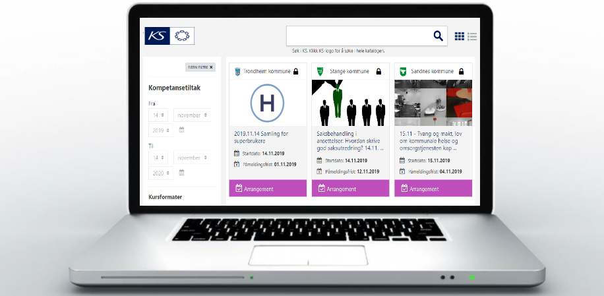Switch to grid view
Viewport: 604px width, 296px height.
[x=460, y=36]
